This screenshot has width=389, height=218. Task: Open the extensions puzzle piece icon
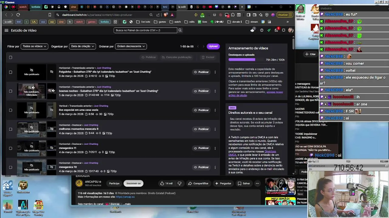pos(233,15)
